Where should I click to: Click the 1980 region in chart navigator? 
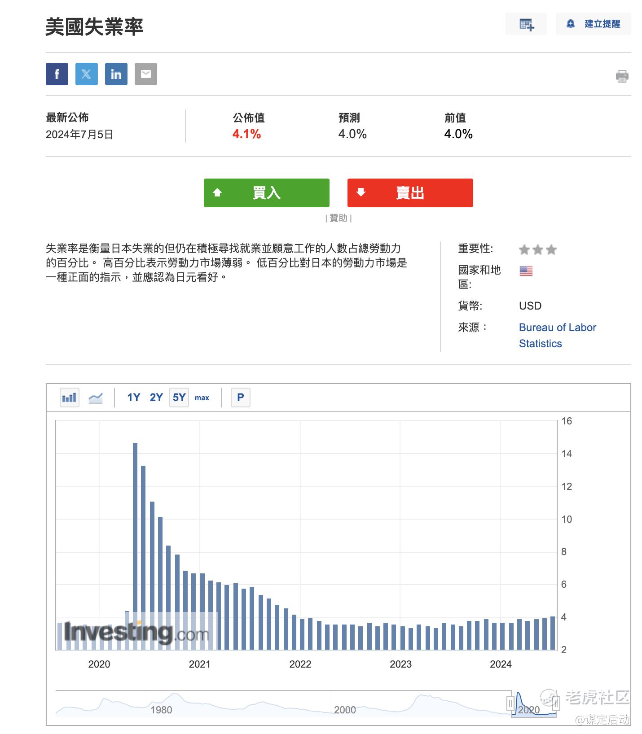coord(161,710)
